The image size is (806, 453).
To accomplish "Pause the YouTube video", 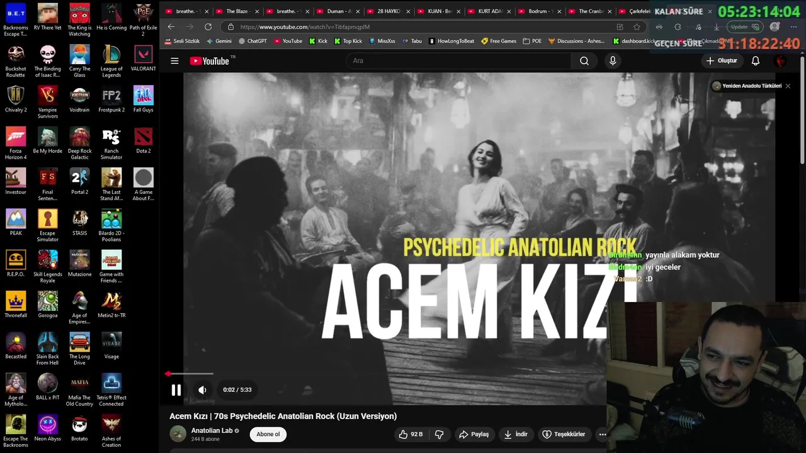I will coord(176,390).
